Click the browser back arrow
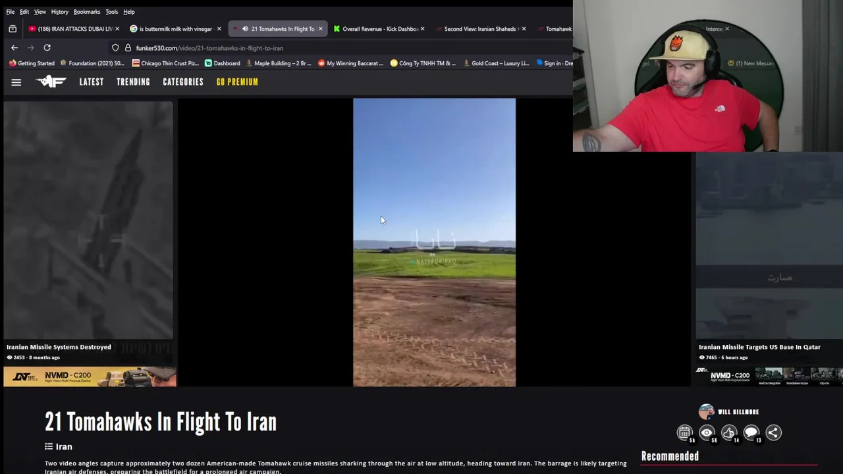This screenshot has width=843, height=474. click(x=14, y=47)
